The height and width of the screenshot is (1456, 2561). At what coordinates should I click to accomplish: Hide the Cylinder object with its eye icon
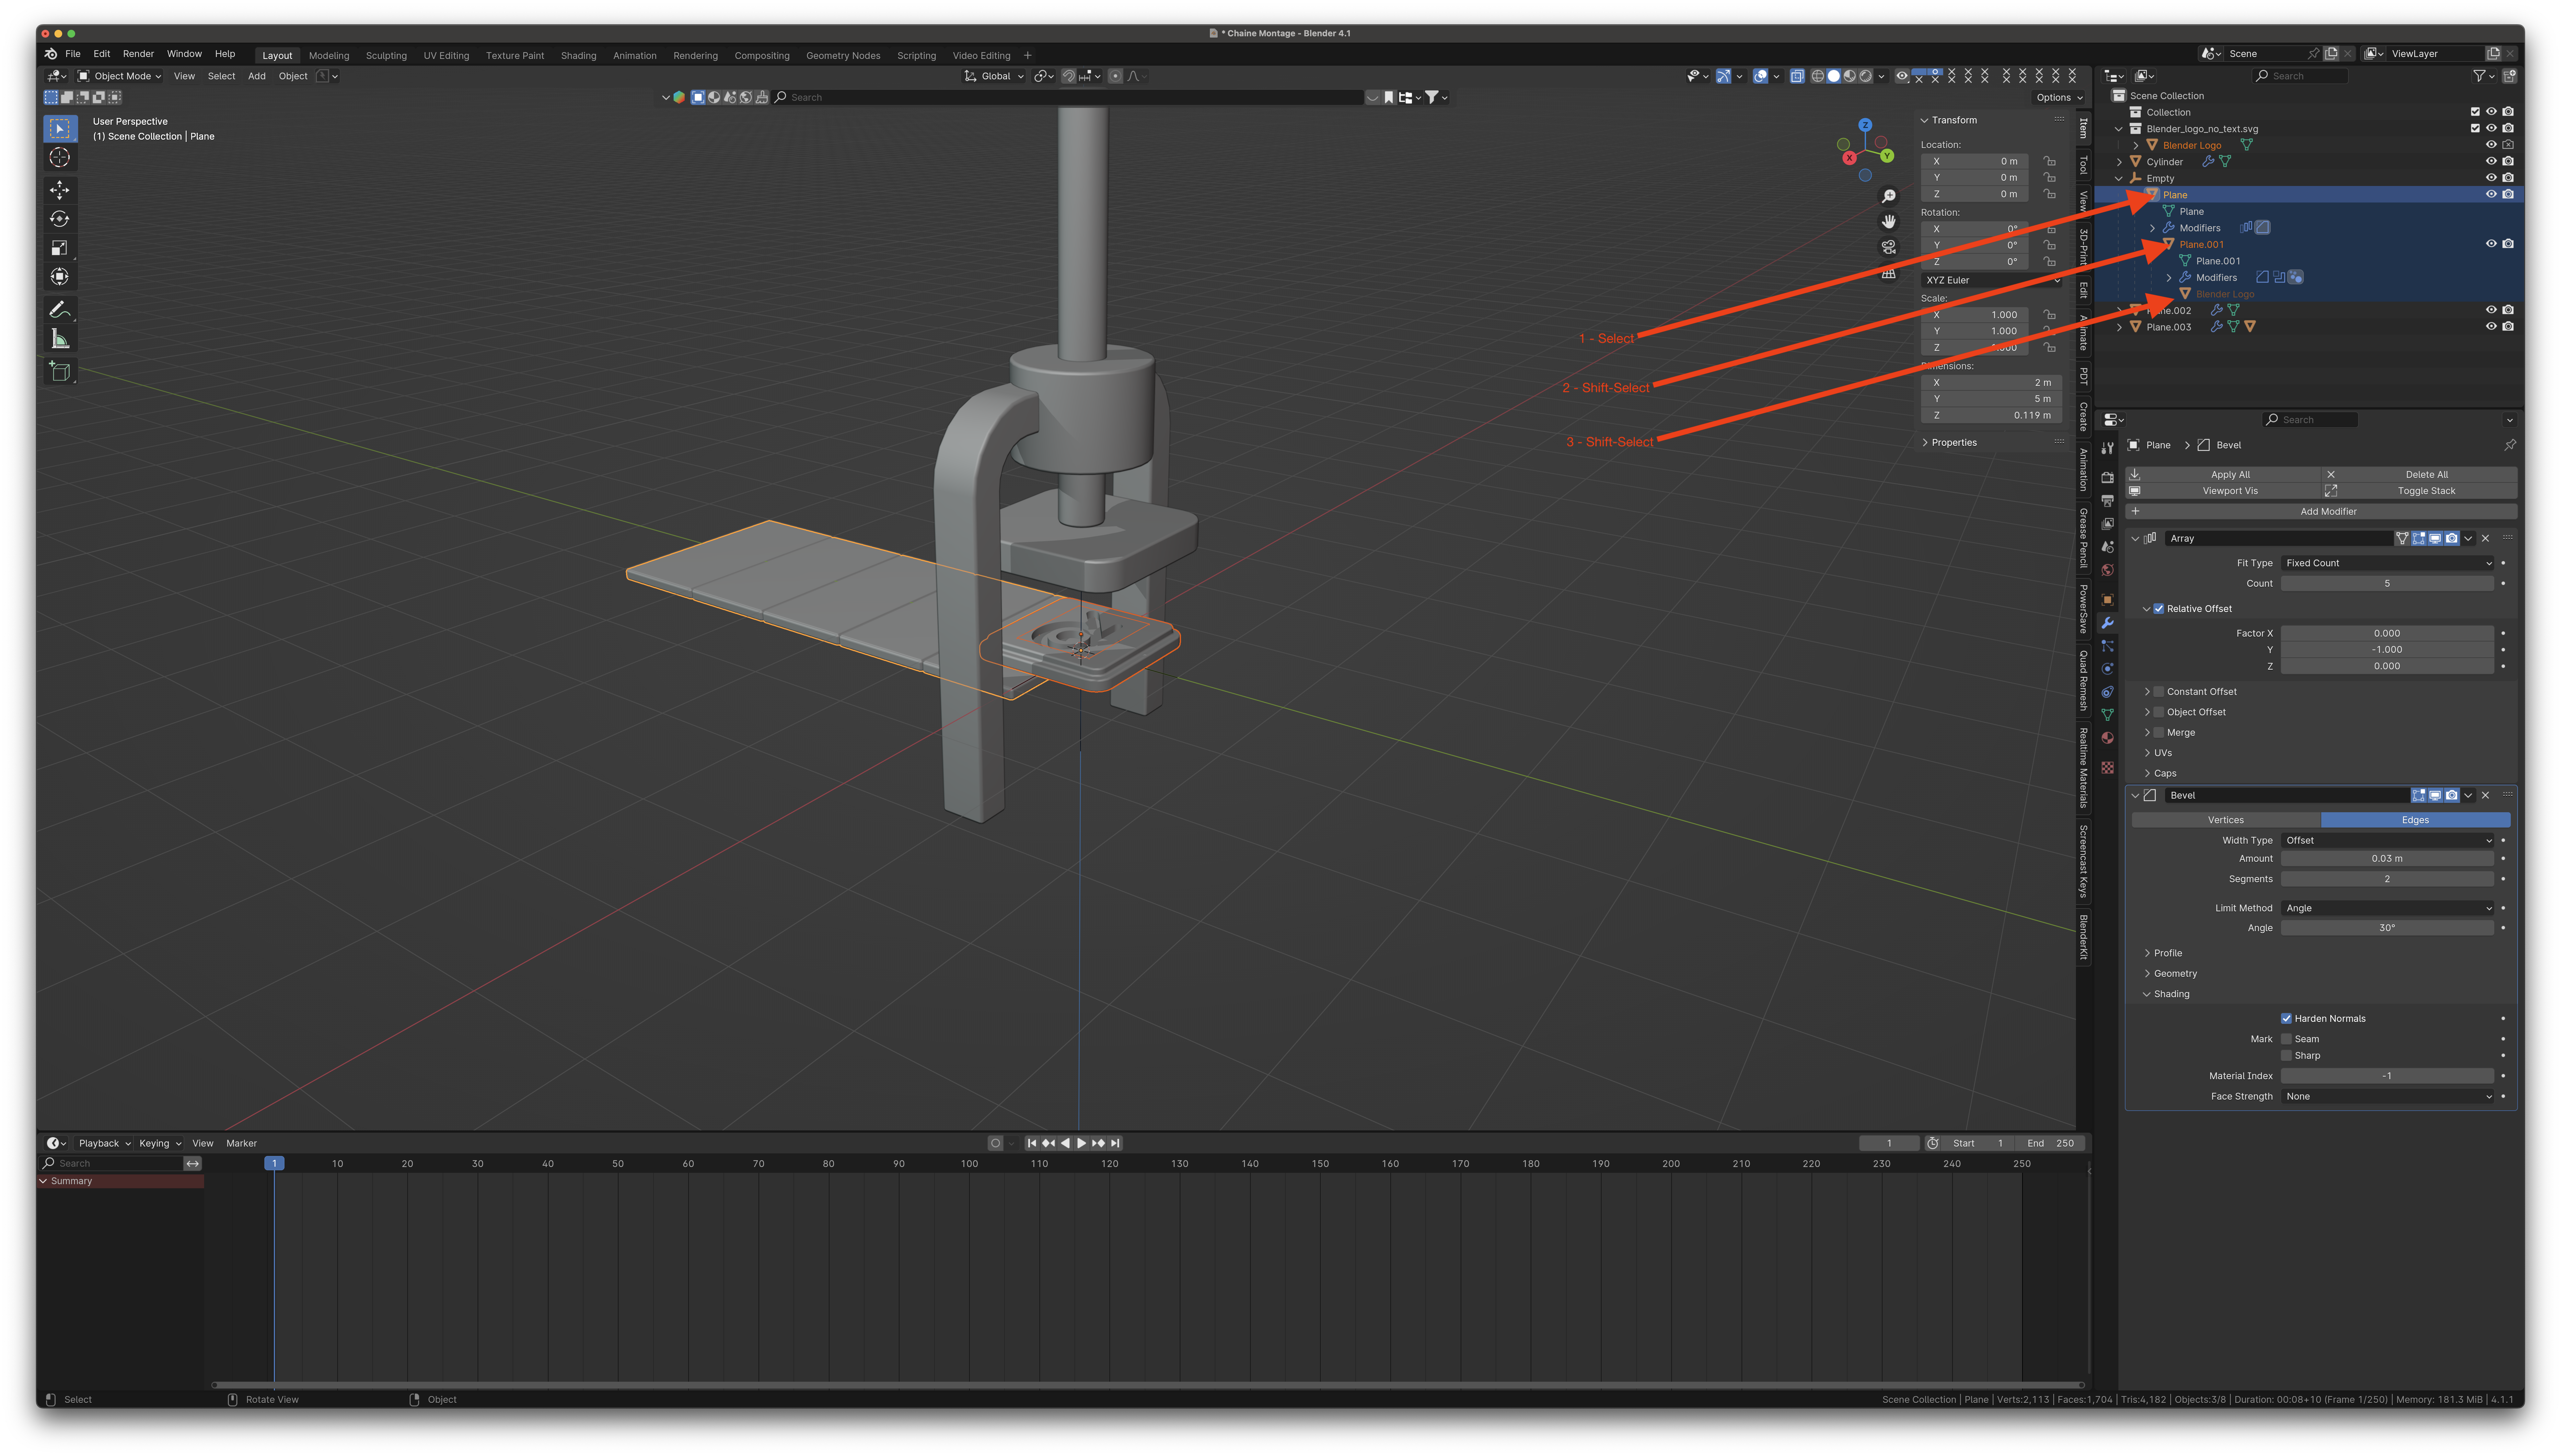[2491, 161]
